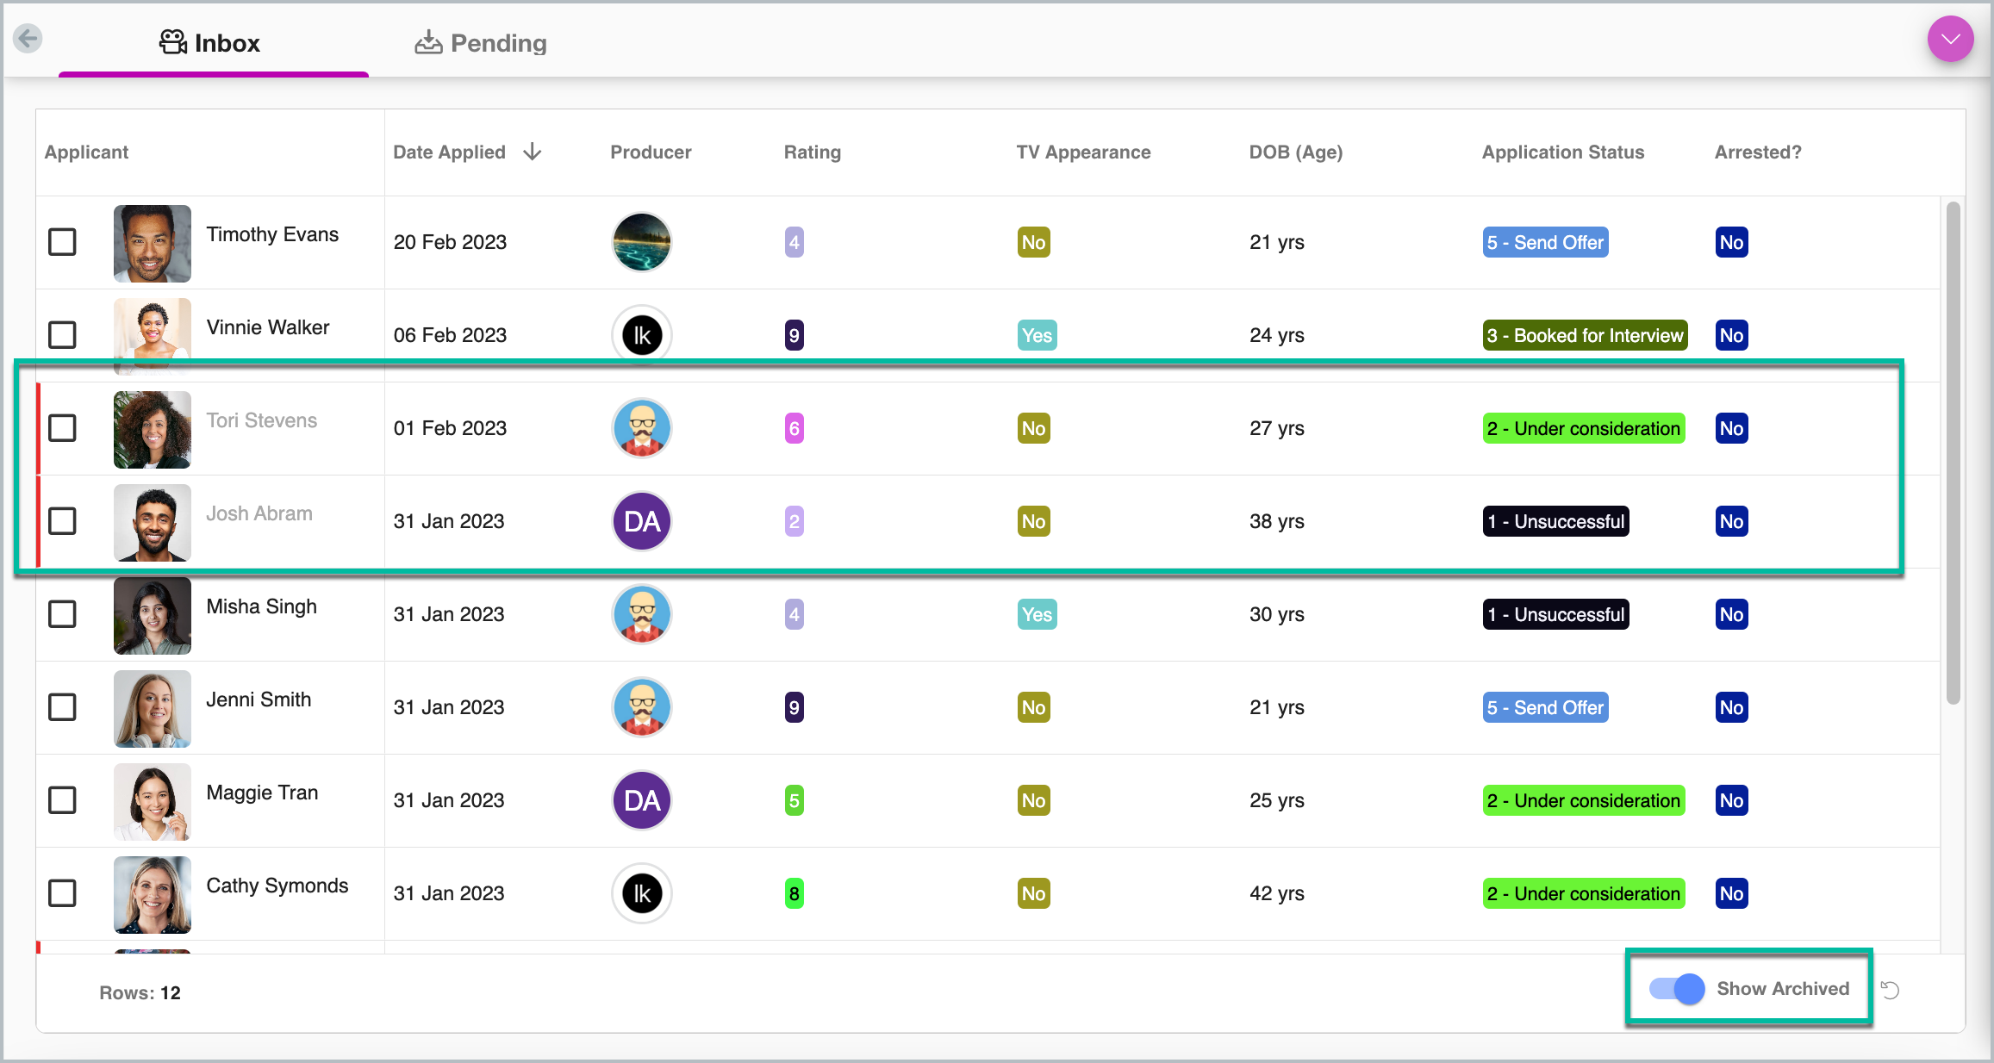Click Timothy Evans' producer avatar
Image resolution: width=1994 pixels, height=1063 pixels.
(x=641, y=242)
